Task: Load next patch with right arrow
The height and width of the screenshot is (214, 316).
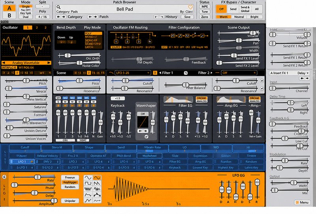Action: pos(95,17)
